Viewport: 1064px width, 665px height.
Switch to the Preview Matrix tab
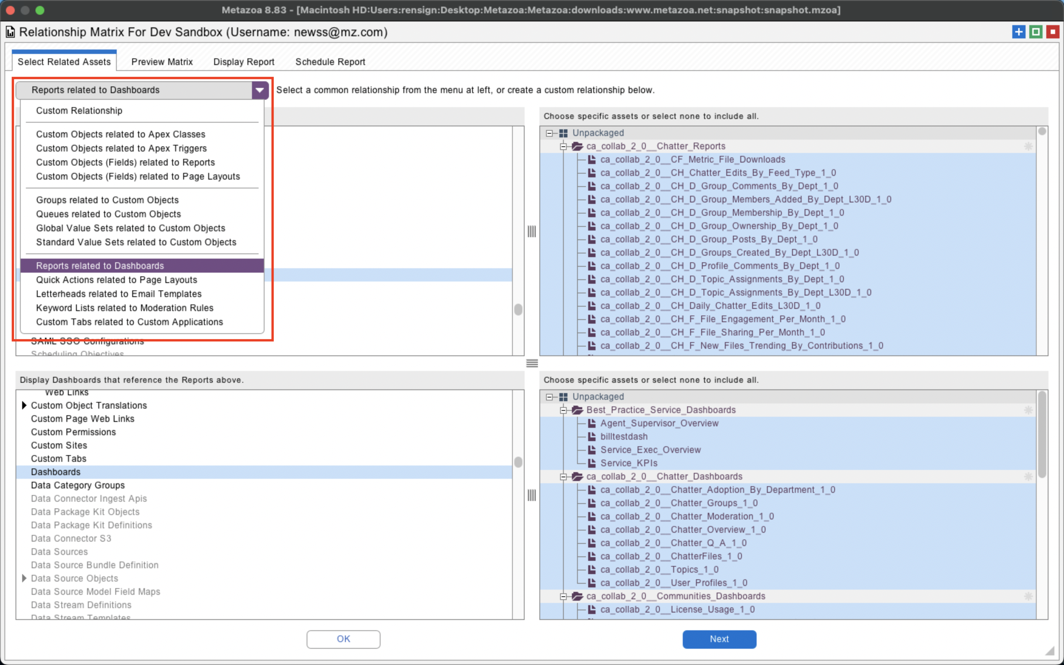click(x=162, y=62)
